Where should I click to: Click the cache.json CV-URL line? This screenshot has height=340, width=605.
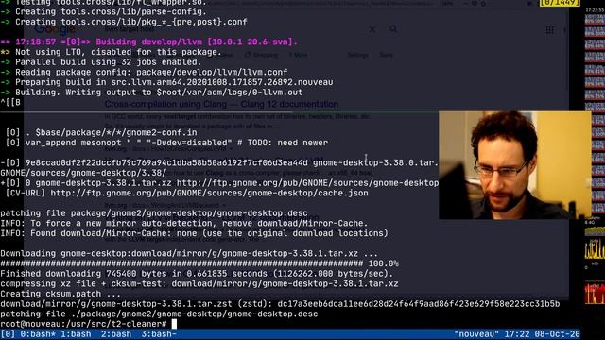pyautogui.click(x=187, y=193)
